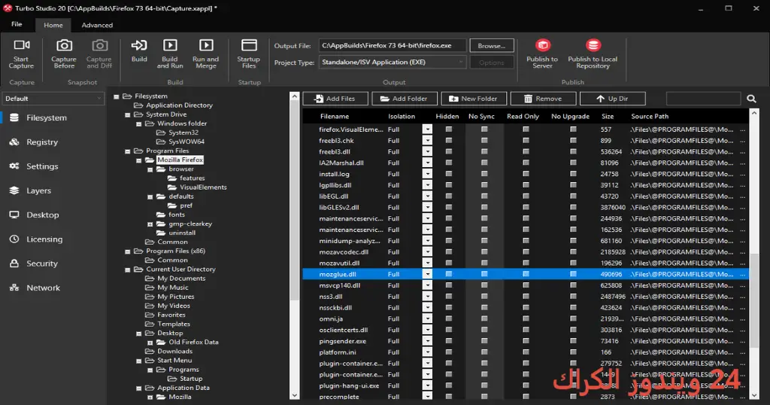Image resolution: width=770 pixels, height=405 pixels.
Task: Click the Publish to Server icon
Action: click(x=543, y=45)
